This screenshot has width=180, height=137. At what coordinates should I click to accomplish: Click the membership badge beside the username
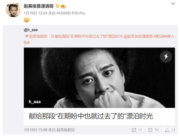(x=63, y=6)
